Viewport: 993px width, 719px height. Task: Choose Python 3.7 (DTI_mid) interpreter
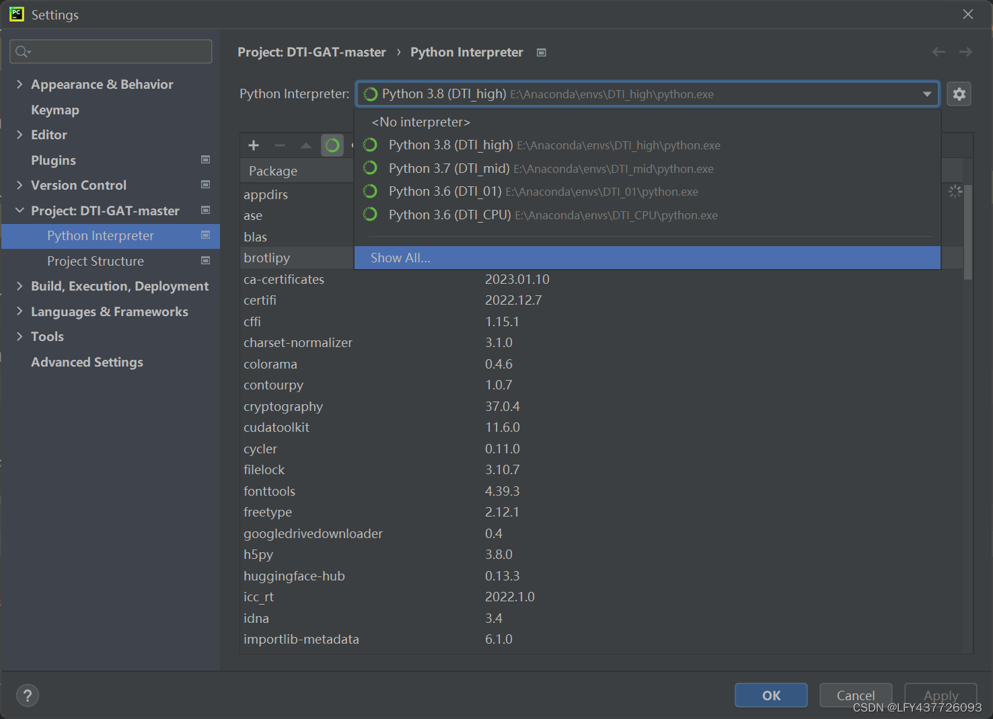click(647, 169)
